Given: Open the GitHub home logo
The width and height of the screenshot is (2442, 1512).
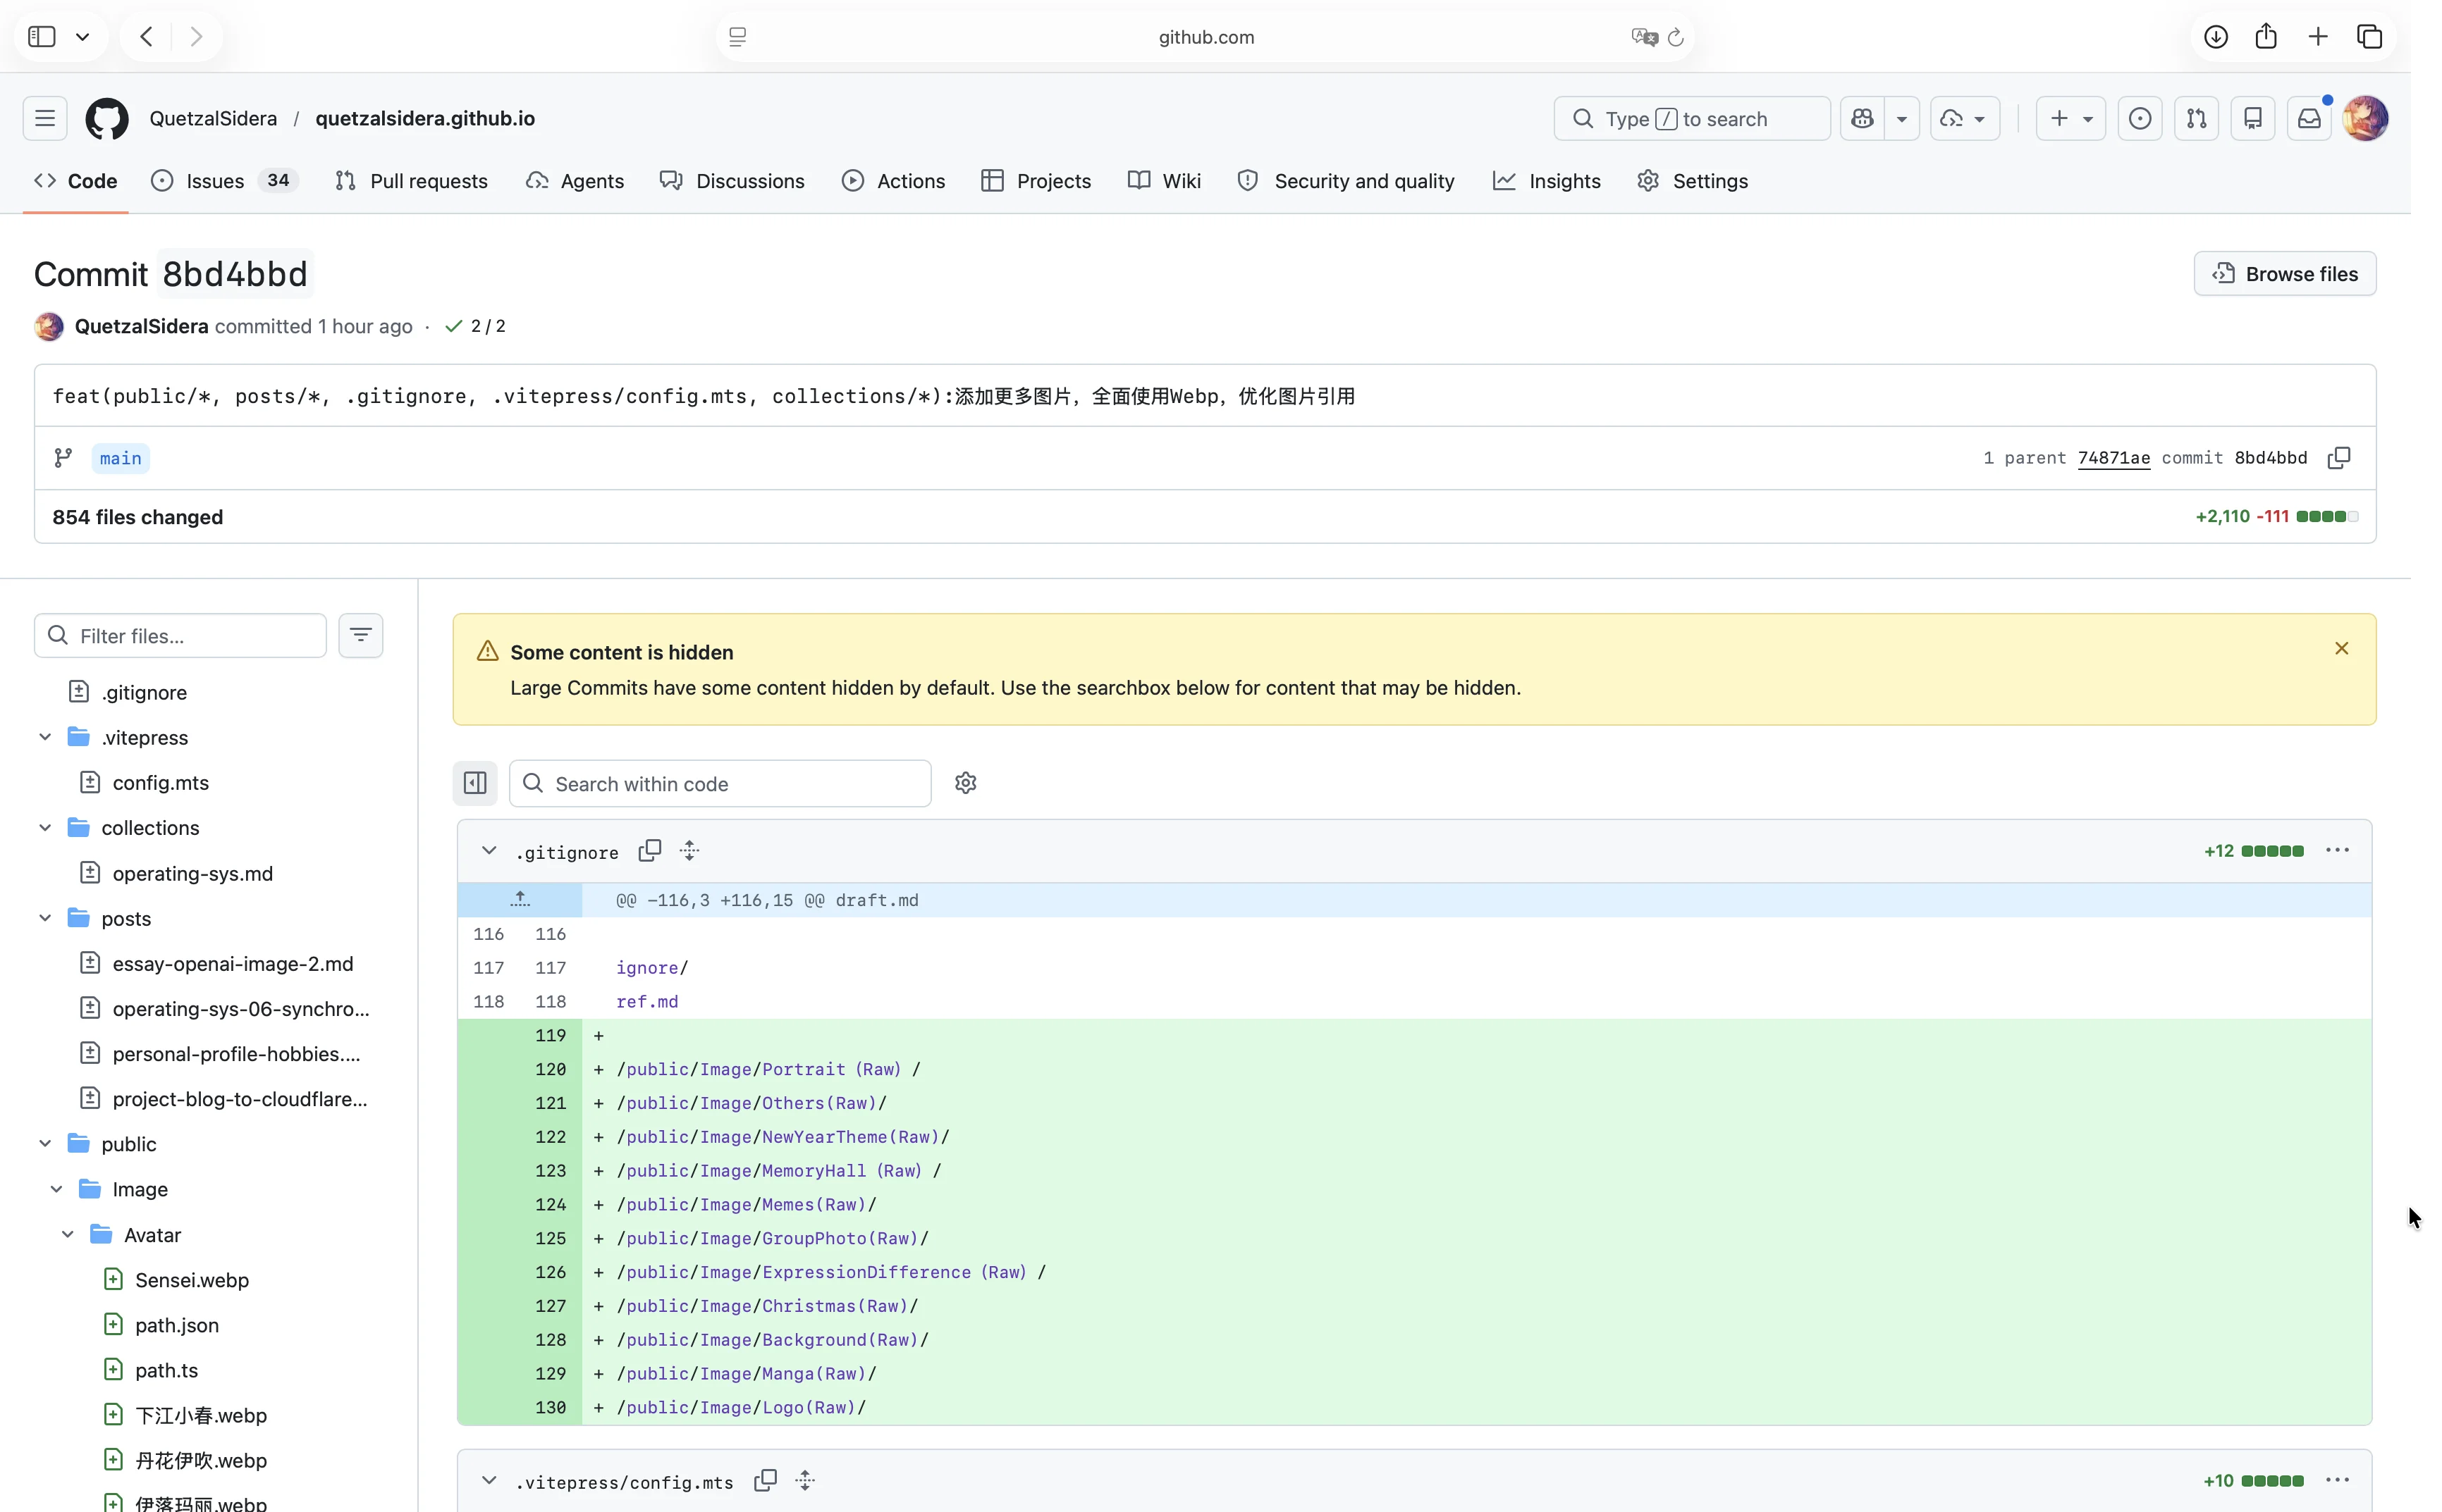Looking at the screenshot, I should pos(107,118).
